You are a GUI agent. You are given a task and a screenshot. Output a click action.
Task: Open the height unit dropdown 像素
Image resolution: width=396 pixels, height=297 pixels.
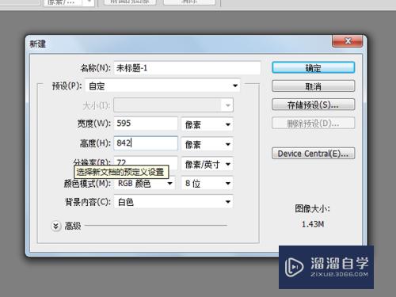point(208,144)
